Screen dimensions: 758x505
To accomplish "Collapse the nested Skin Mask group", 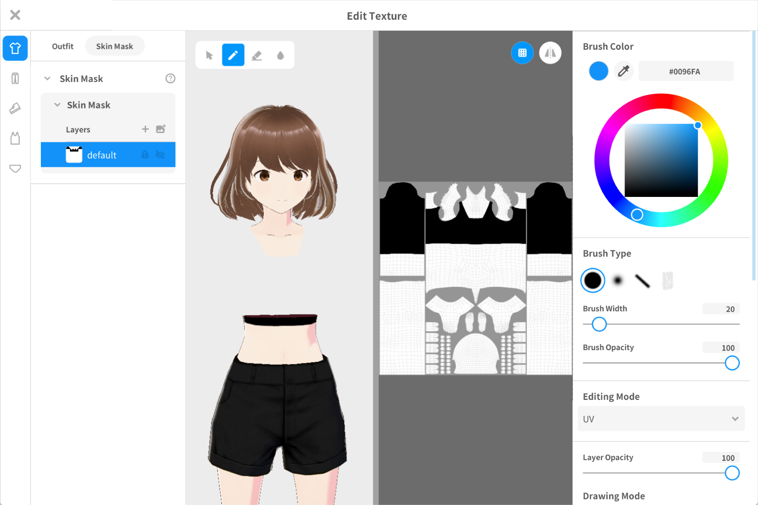I will pyautogui.click(x=57, y=105).
